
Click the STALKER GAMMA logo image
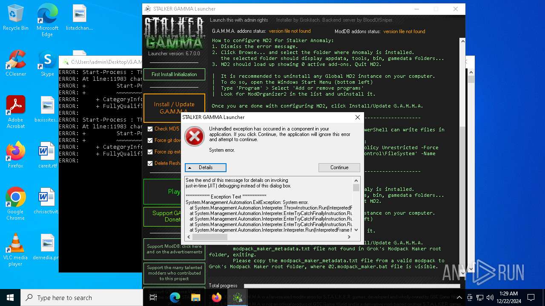[x=174, y=34]
